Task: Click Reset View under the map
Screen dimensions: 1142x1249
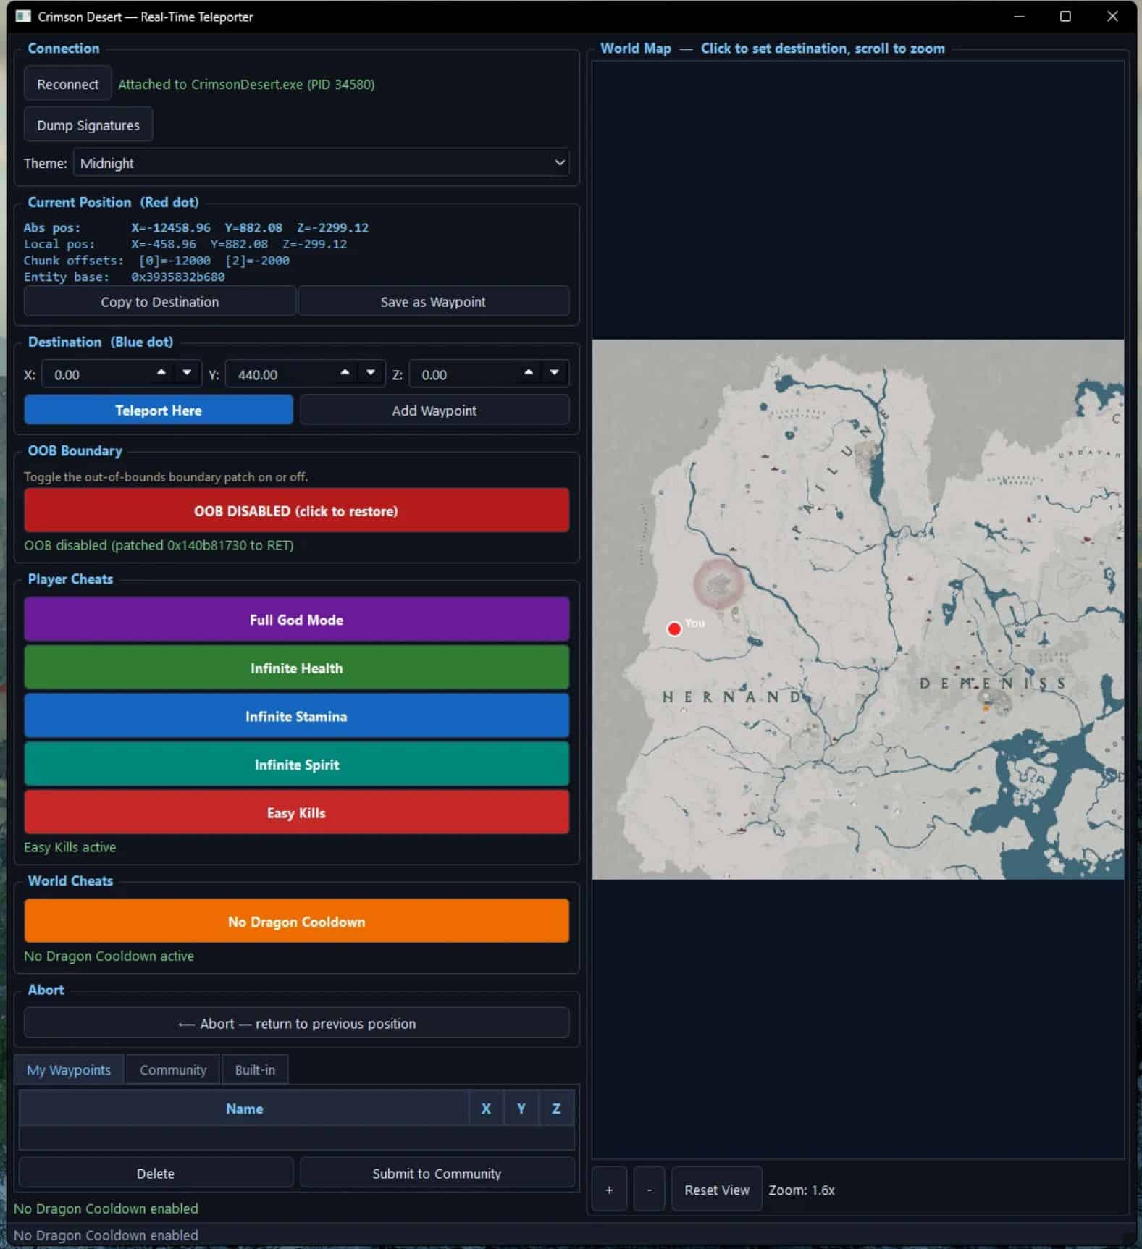Action: coord(716,1190)
